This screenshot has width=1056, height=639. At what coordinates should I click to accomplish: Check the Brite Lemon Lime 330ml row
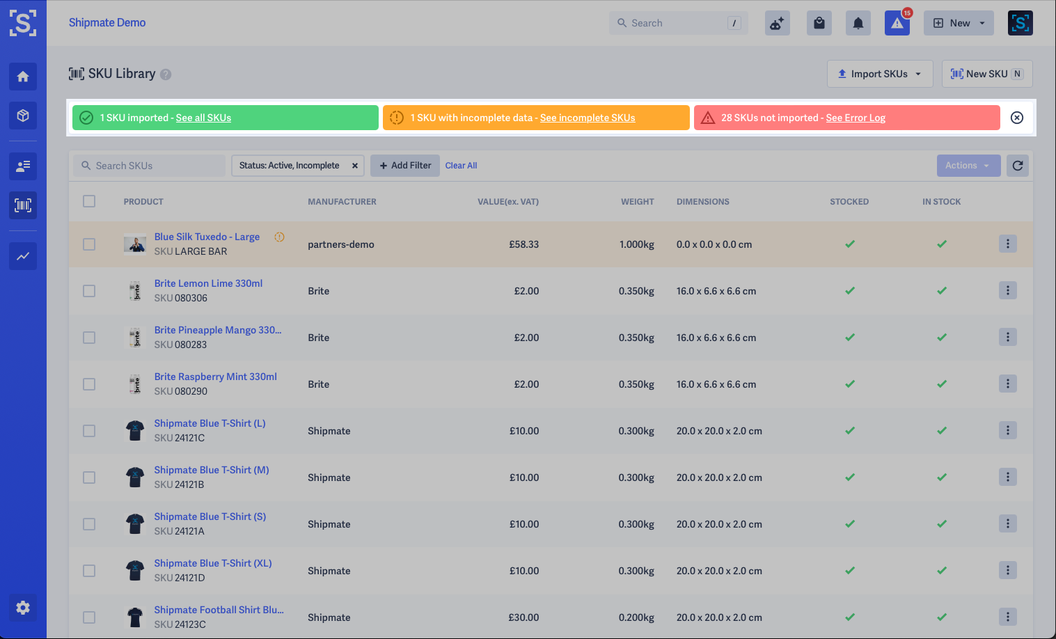click(x=89, y=291)
